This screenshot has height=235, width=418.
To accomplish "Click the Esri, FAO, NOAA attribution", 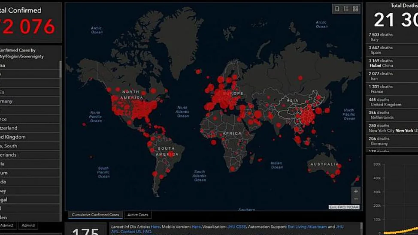I will tap(344, 207).
